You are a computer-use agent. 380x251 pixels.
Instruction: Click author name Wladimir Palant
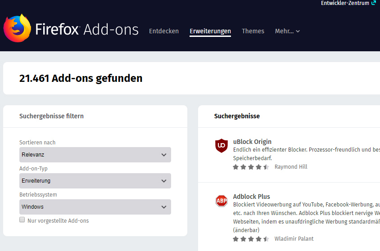pos(294,239)
